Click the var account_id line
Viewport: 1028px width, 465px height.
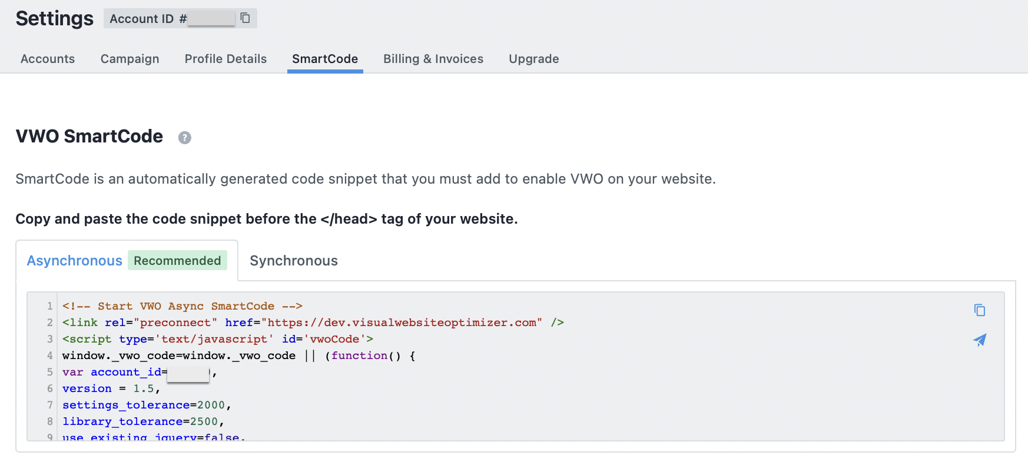pos(140,372)
